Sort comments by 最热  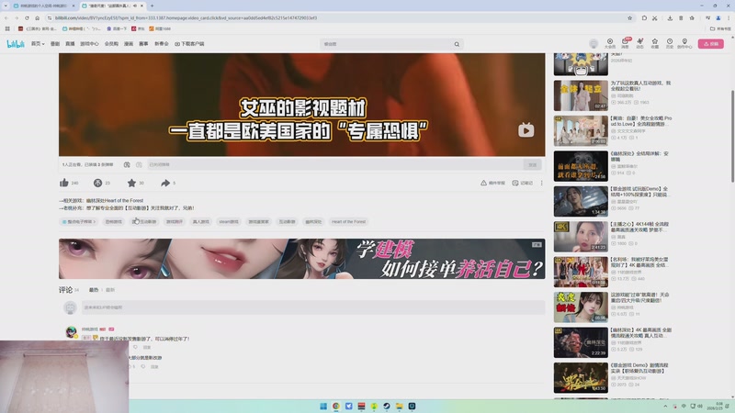(94, 290)
